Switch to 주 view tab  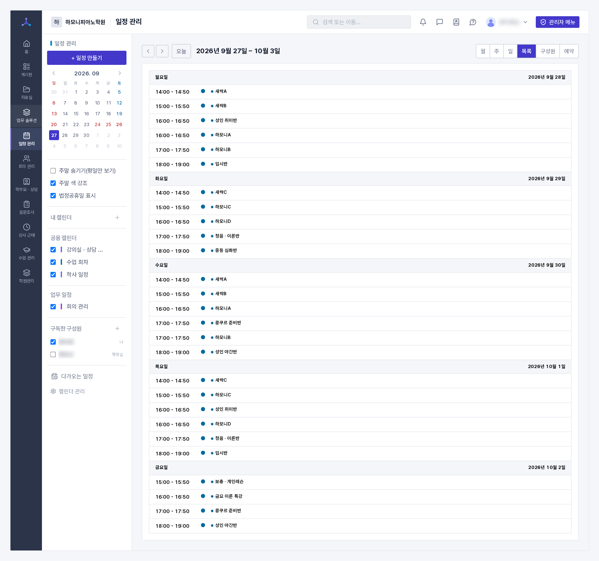click(x=497, y=51)
